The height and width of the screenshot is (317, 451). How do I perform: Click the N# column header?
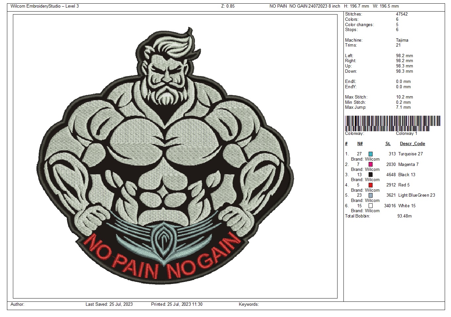pos(360,144)
